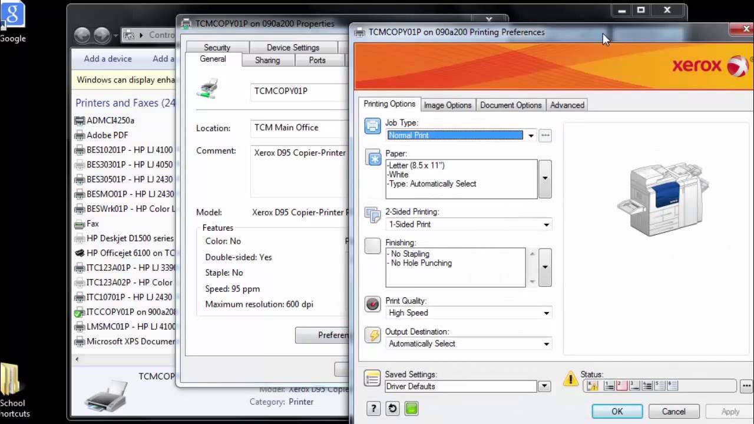Click the pink tray 2 status icon
754x424 pixels.
click(621, 386)
